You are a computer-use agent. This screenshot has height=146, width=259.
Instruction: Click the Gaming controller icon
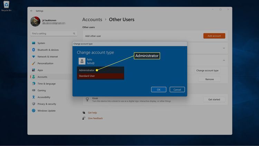pyautogui.click(x=33, y=90)
